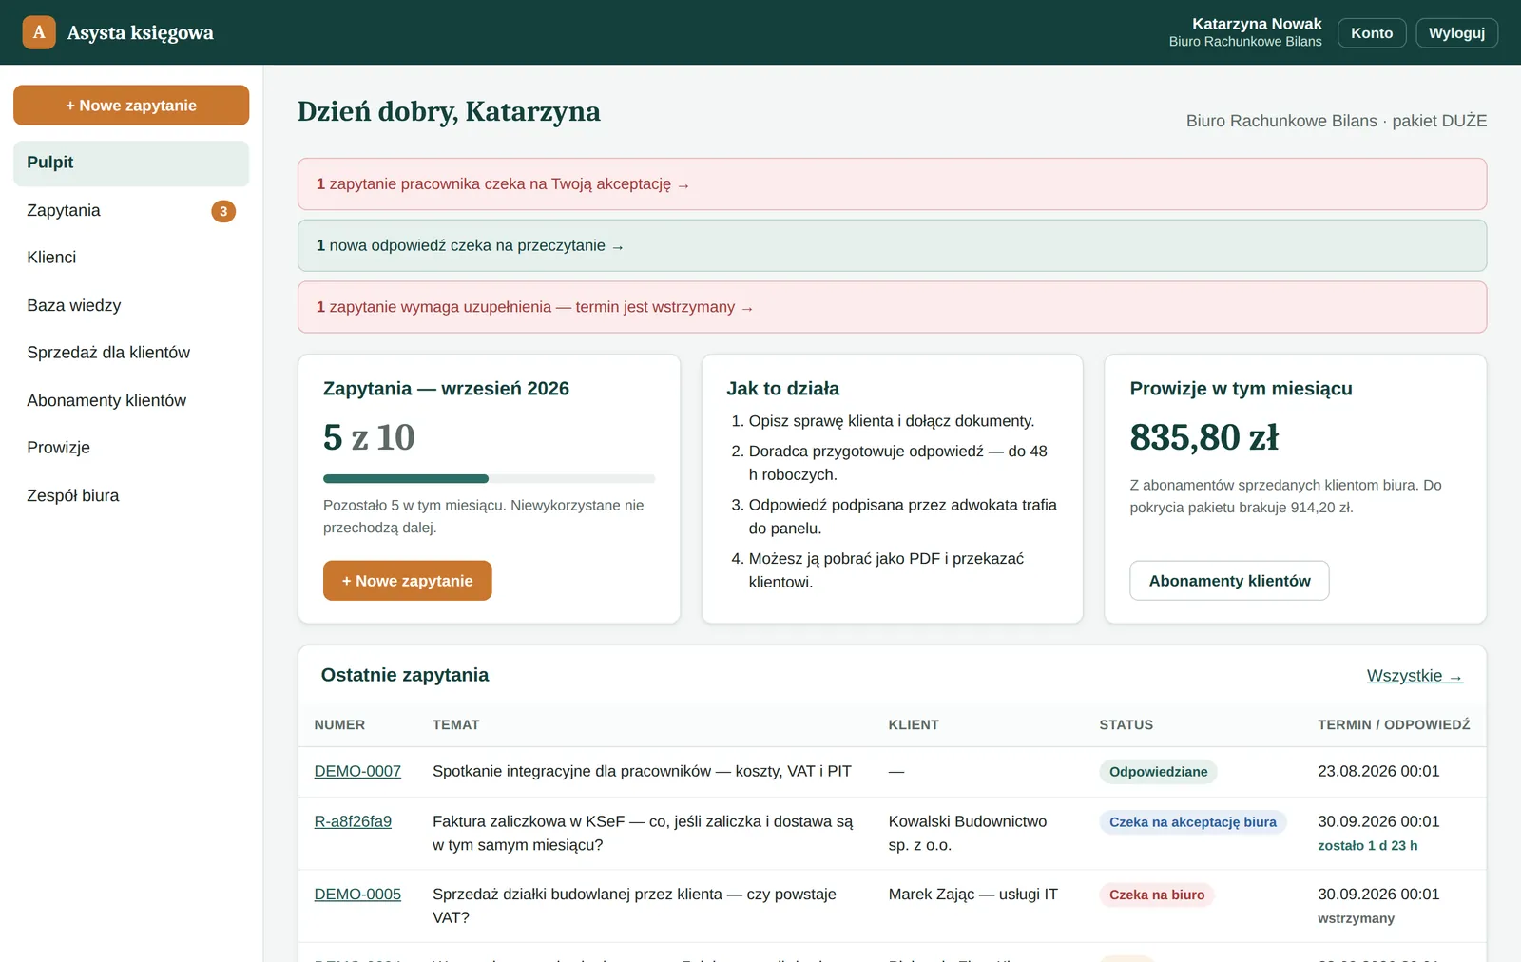This screenshot has width=1521, height=962.
Task: Open query DEMO-0005
Action: [357, 895]
